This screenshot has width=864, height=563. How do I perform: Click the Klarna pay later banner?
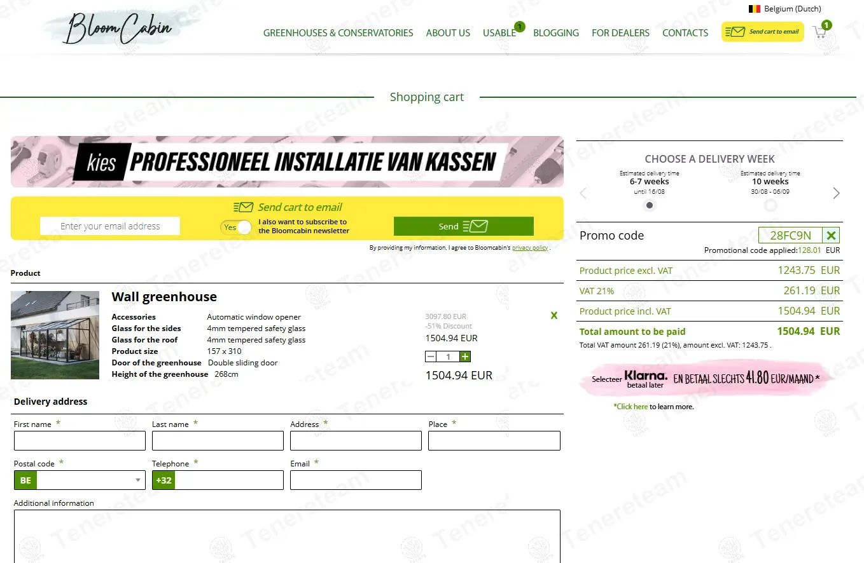pos(706,379)
